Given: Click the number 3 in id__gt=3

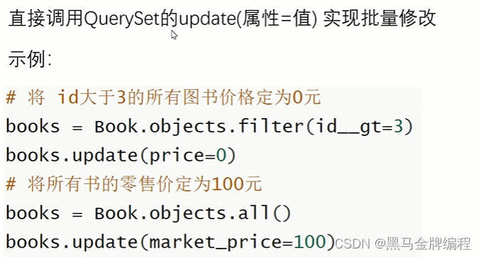Looking at the screenshot, I should coord(398,127).
